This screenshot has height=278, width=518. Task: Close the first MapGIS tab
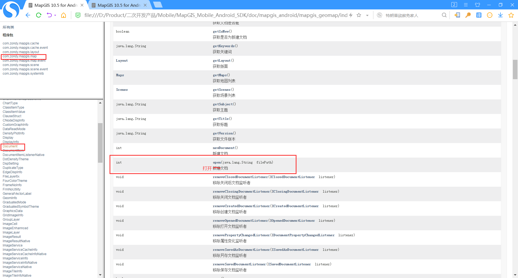point(82,5)
